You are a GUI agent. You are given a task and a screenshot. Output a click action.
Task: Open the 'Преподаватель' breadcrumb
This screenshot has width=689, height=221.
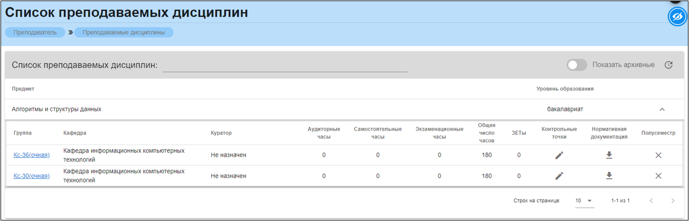point(35,32)
